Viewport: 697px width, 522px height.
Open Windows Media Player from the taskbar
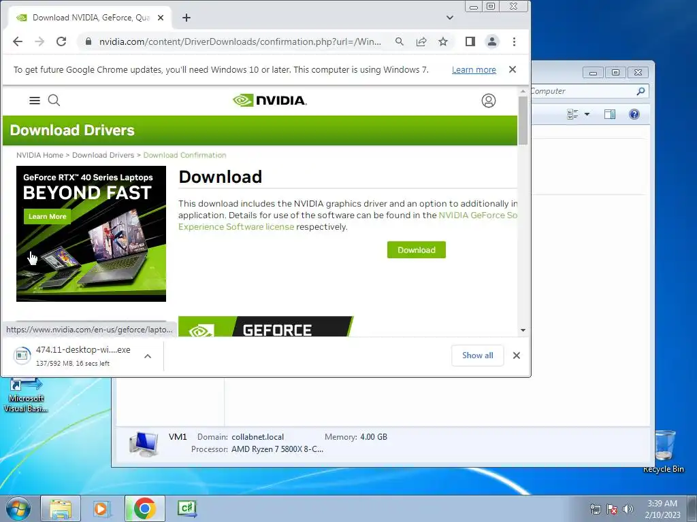(x=101, y=508)
